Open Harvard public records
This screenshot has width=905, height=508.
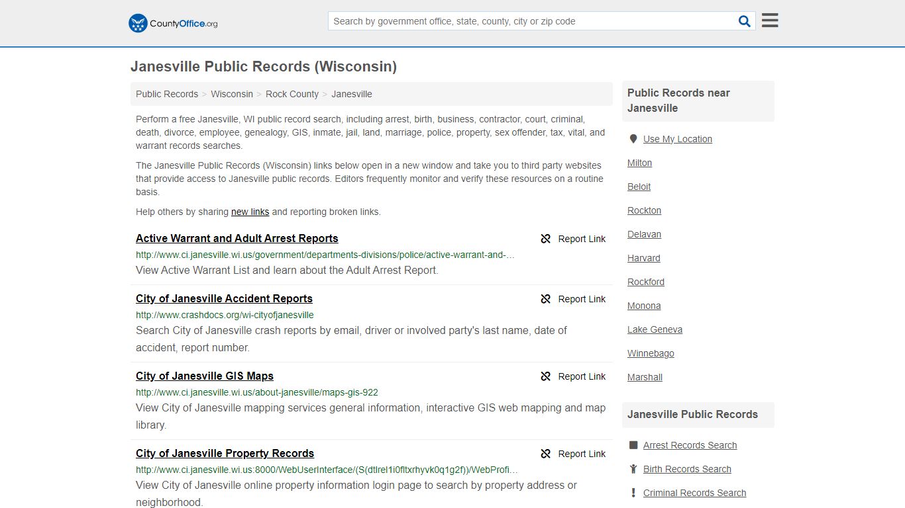coord(643,258)
